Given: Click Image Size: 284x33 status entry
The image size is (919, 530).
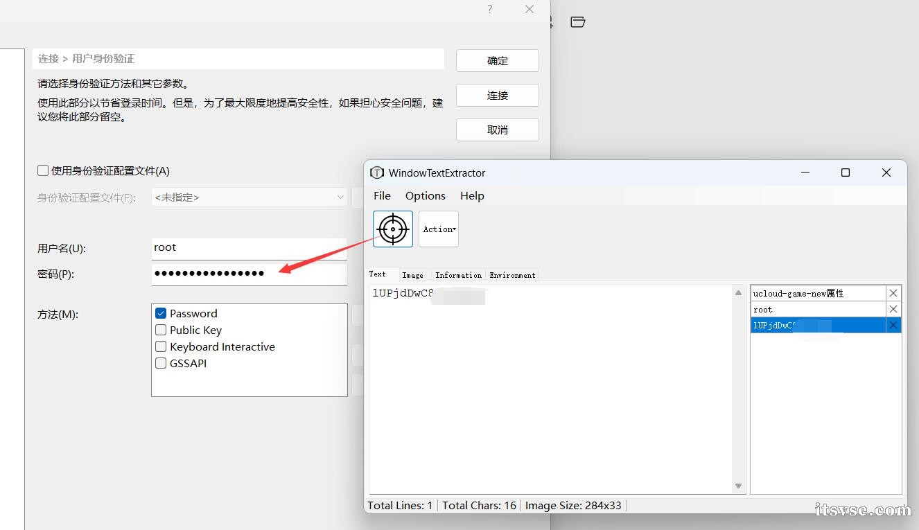Looking at the screenshot, I should 573,505.
